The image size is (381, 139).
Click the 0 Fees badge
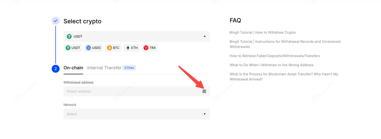(x=129, y=68)
